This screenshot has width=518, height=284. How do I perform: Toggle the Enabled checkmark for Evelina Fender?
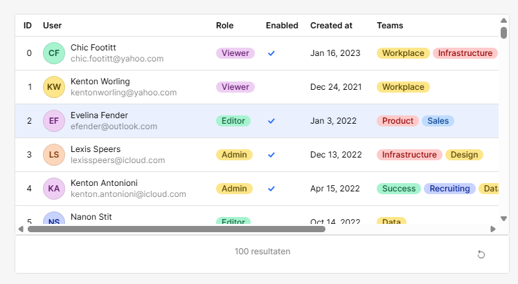271,121
